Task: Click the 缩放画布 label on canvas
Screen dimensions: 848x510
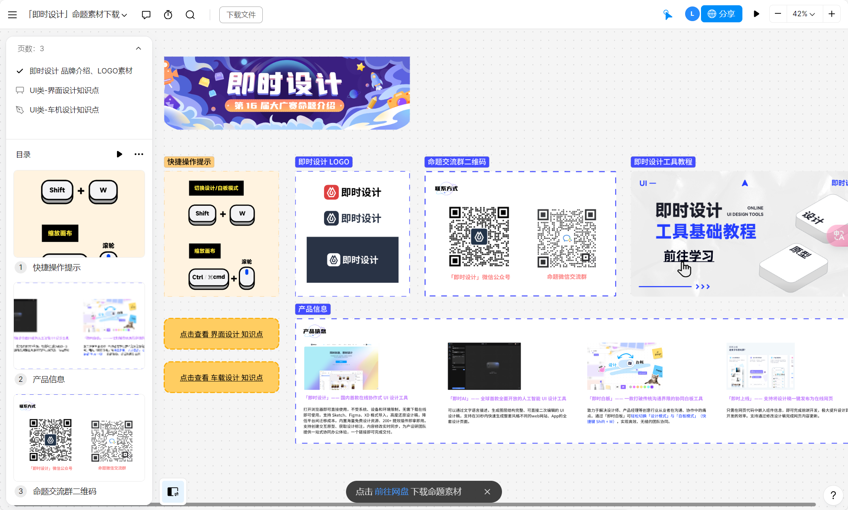Action: (x=205, y=251)
